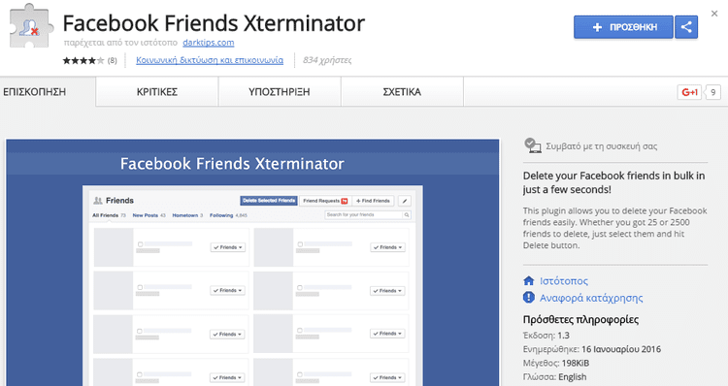Viewport: 728px width, 386px height.
Task: Click the extension puzzle piece icon
Action: coord(30,26)
